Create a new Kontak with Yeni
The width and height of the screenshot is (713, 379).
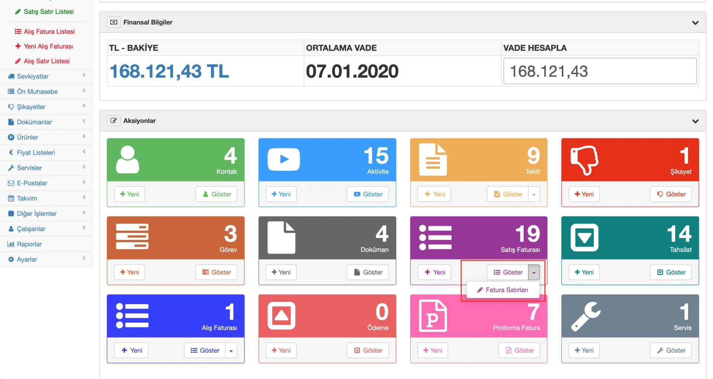(130, 194)
